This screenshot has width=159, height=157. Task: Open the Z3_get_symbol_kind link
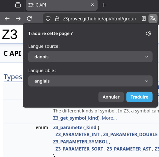tap(75, 118)
